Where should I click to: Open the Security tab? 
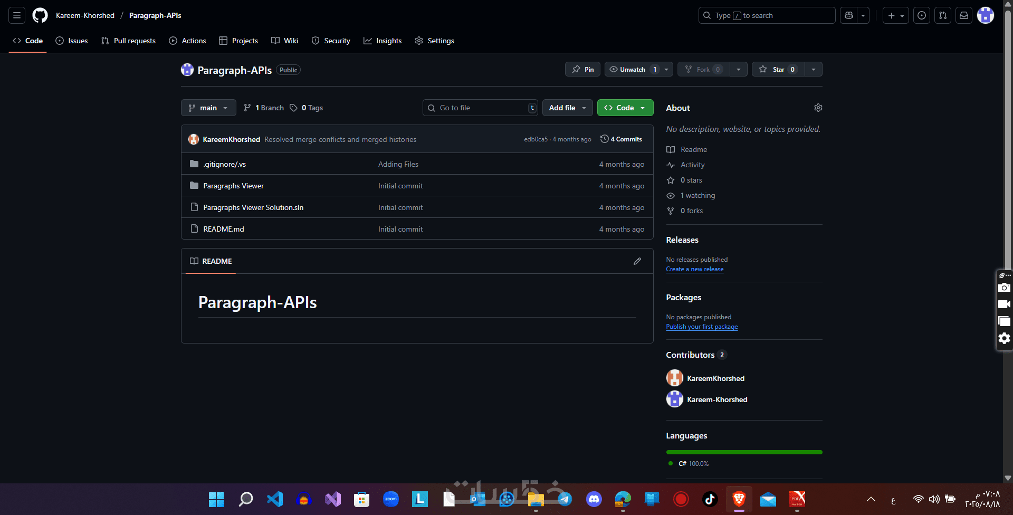pos(331,41)
